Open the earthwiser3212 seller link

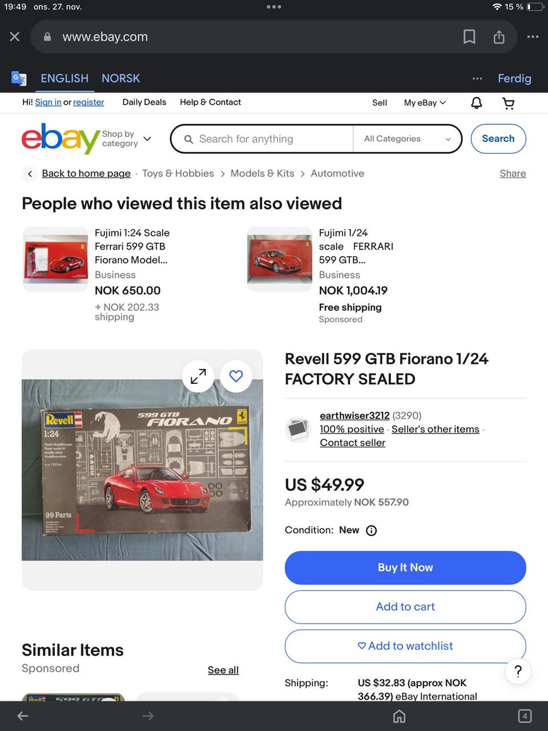click(354, 415)
